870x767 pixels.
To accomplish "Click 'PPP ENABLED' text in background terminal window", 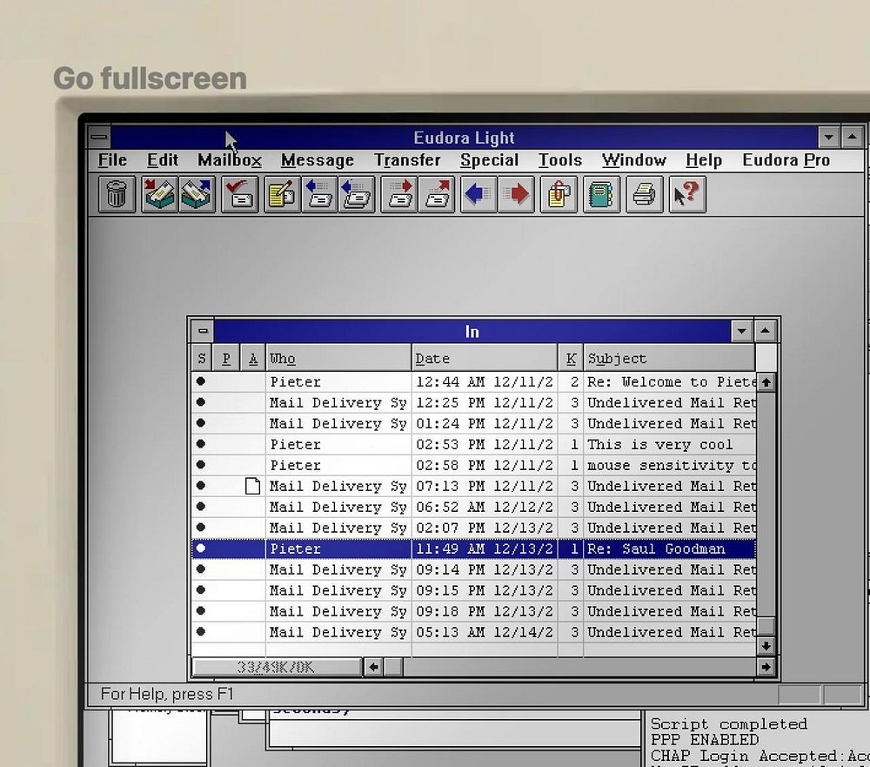I will click(704, 740).
